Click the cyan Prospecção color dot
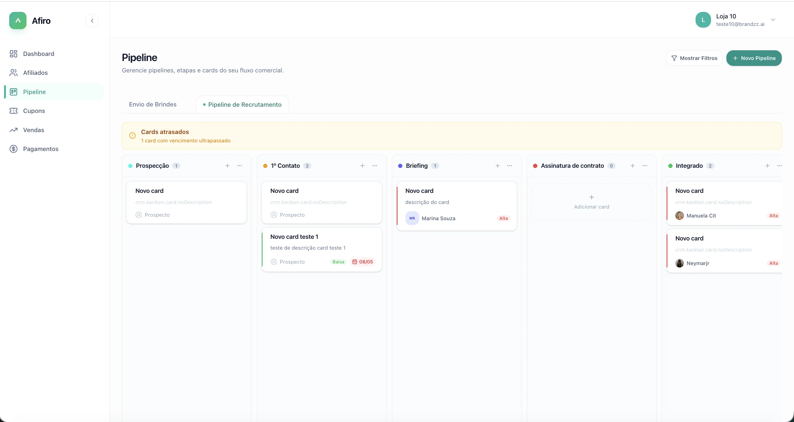 click(130, 166)
